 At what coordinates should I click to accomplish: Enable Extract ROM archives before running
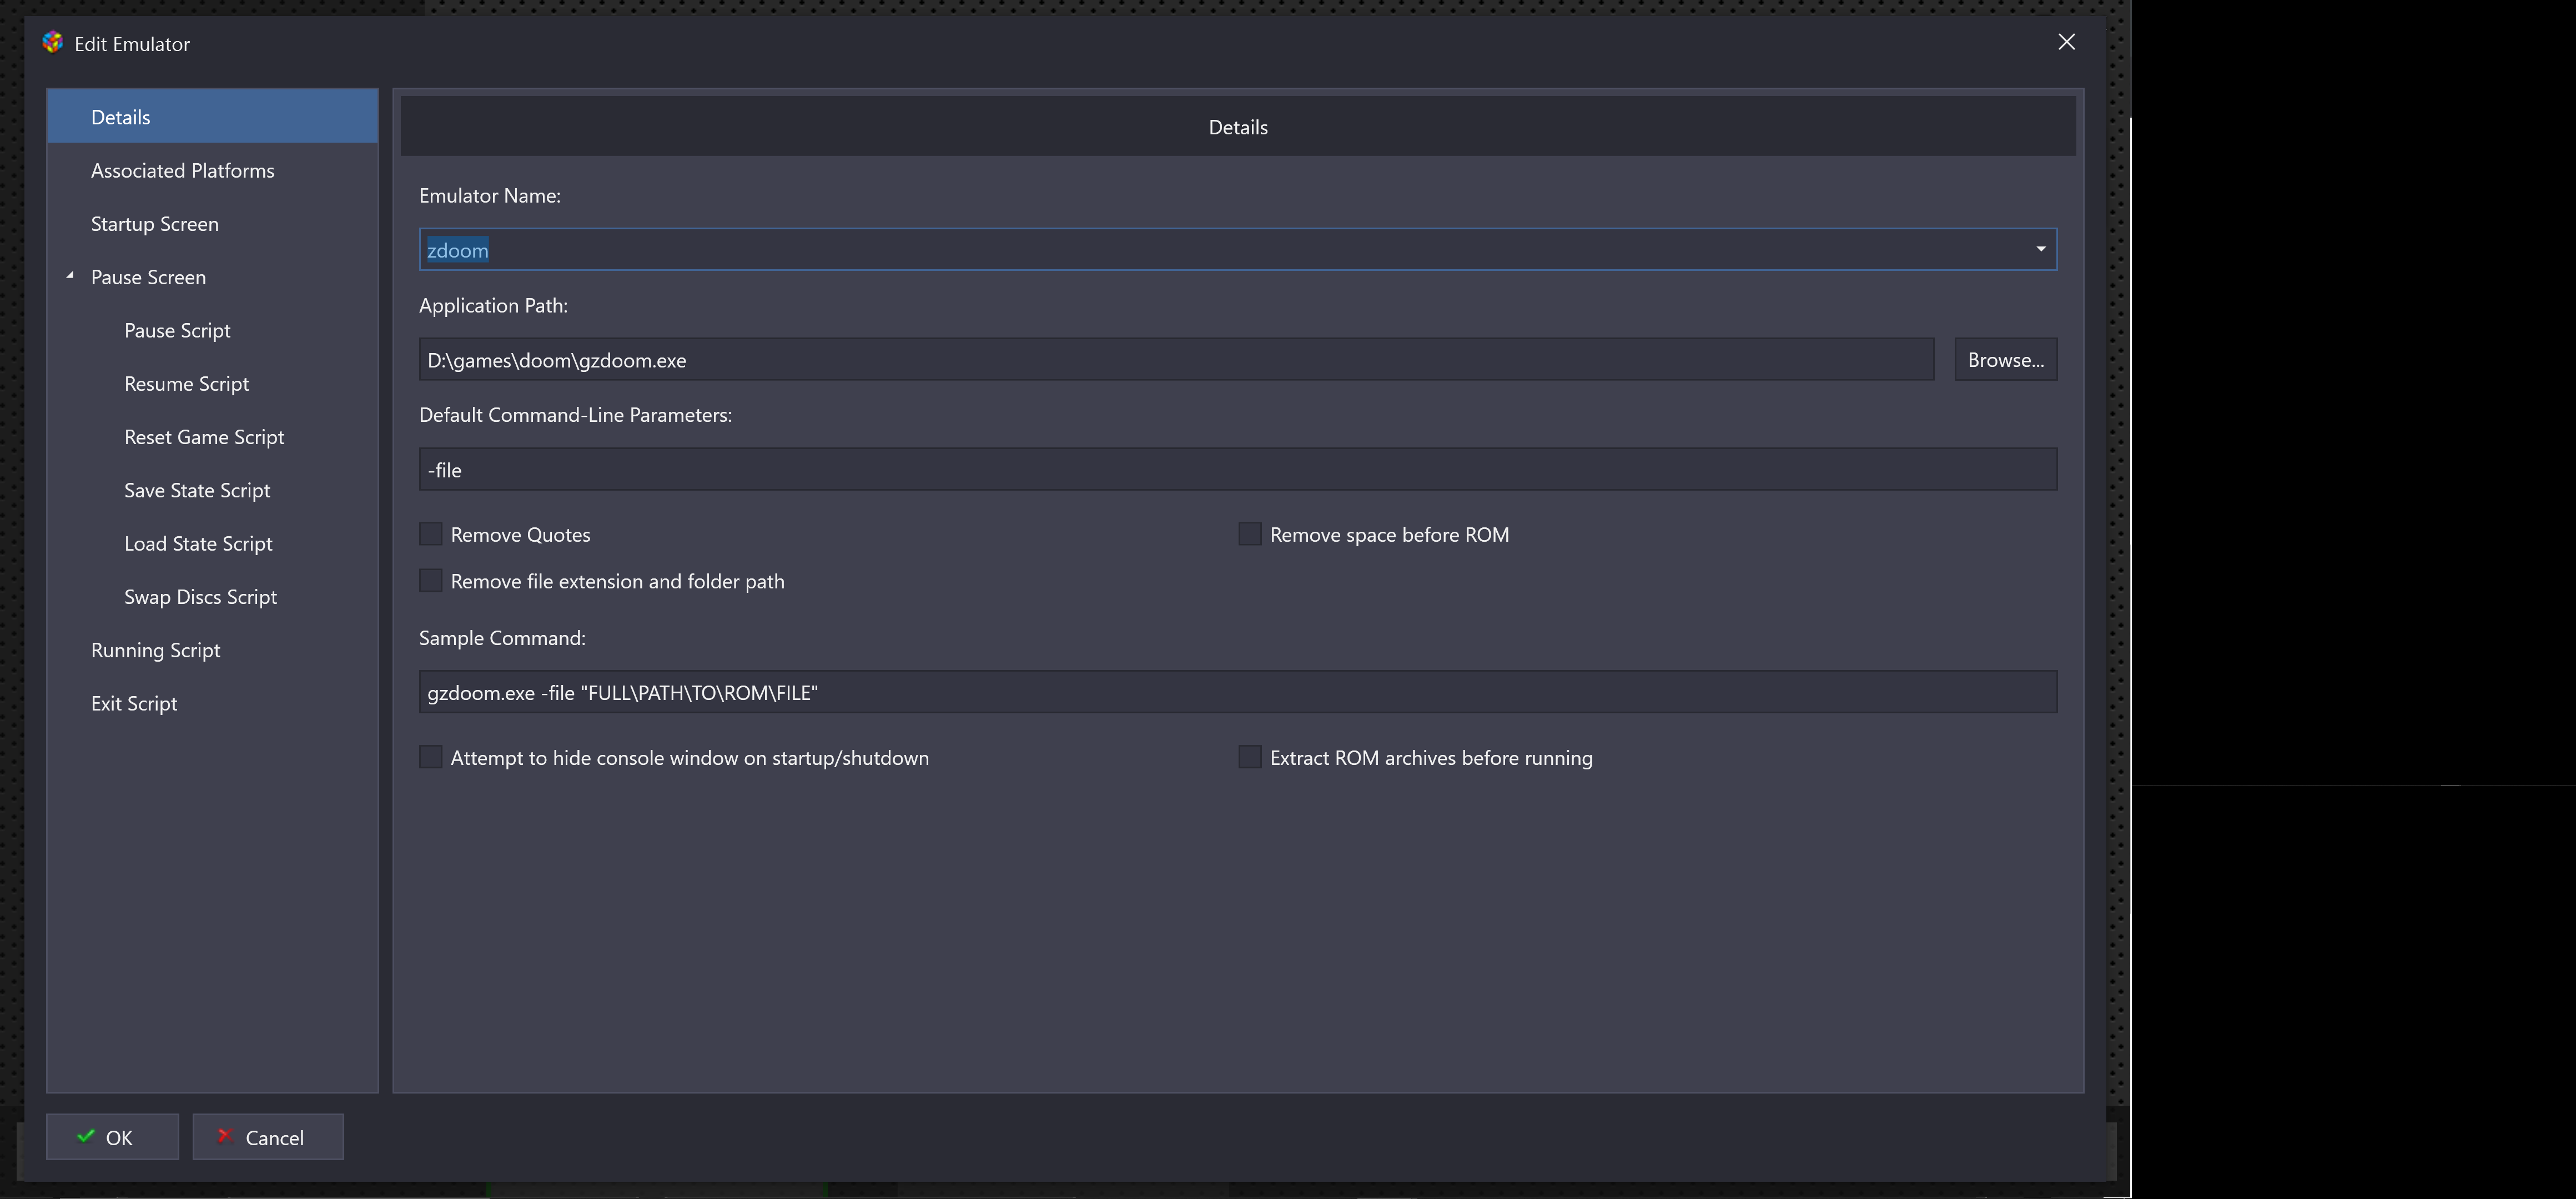click(1249, 757)
